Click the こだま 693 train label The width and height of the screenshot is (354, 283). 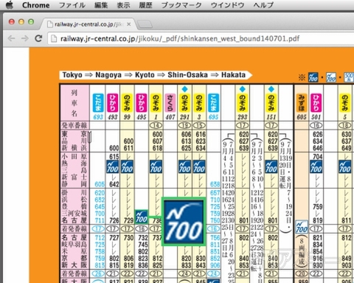(98, 102)
